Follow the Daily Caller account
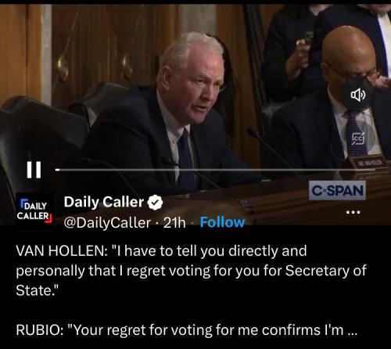 pyautogui.click(x=222, y=222)
